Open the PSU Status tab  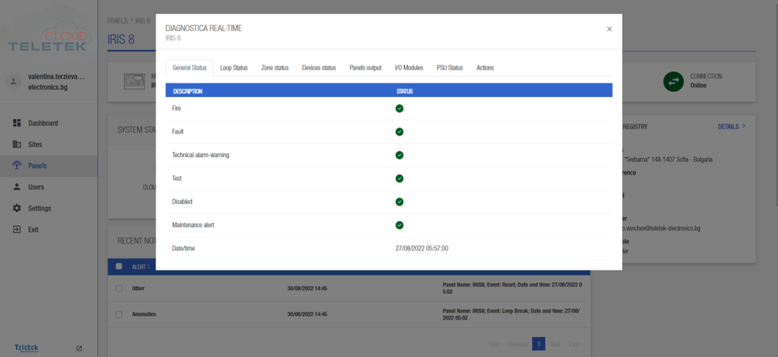click(450, 68)
